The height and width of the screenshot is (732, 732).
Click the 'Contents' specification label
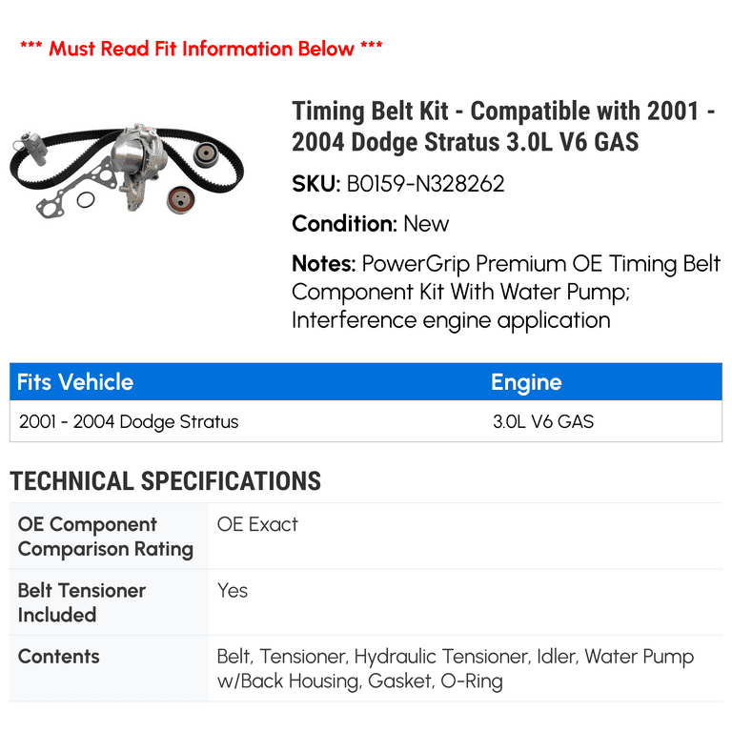point(58,657)
